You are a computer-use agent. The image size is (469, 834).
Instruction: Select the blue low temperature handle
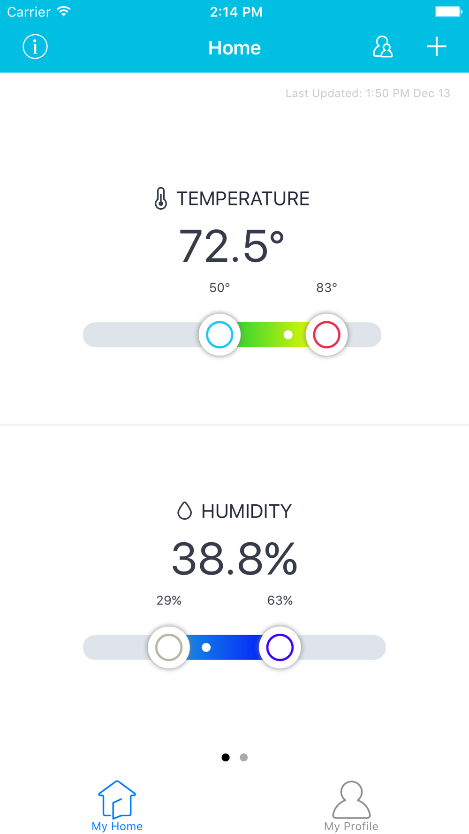219,334
